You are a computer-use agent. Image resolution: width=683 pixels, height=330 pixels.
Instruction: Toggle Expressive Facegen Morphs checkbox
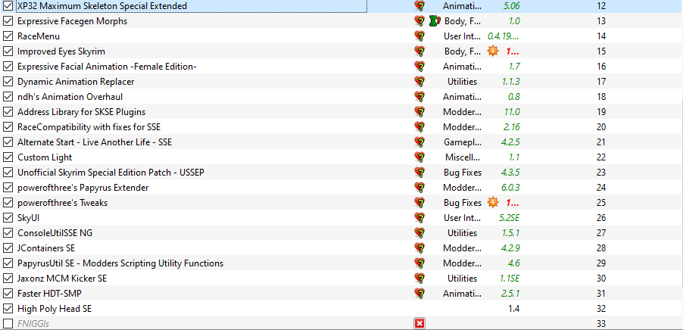[8, 21]
